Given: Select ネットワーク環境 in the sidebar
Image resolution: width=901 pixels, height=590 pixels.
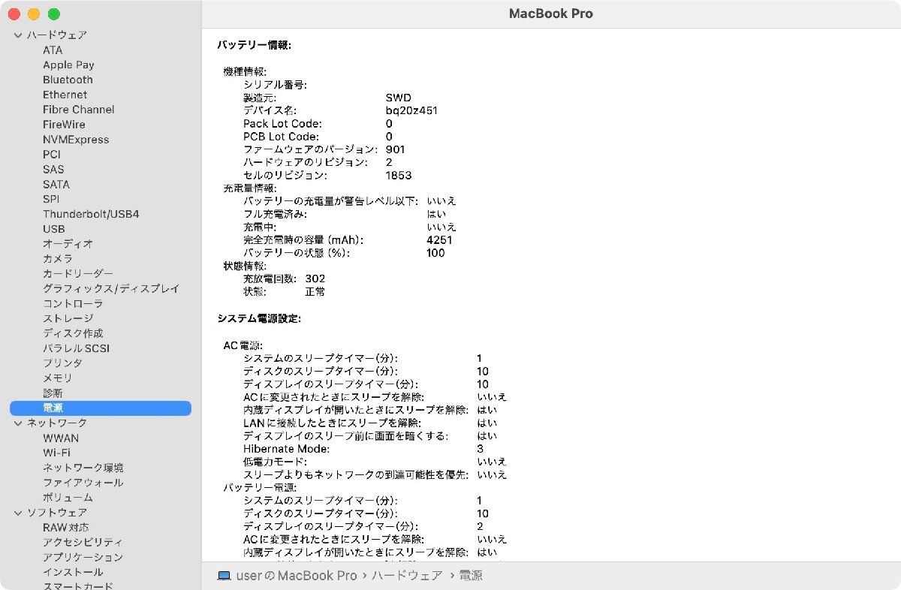Looking at the screenshot, I should [x=83, y=468].
